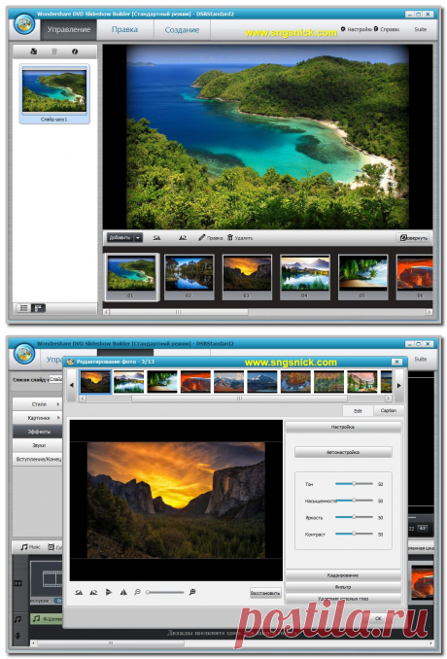The height and width of the screenshot is (659, 447).
Task: Click the flip horizontal icon in the photo editor
Action: tap(109, 592)
